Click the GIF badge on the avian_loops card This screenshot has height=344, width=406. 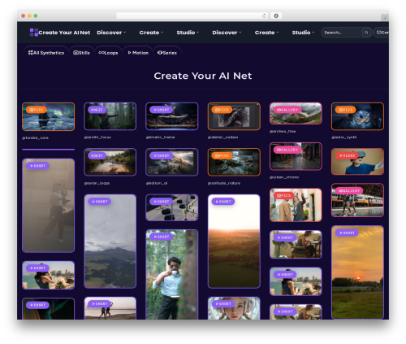pyautogui.click(x=97, y=155)
